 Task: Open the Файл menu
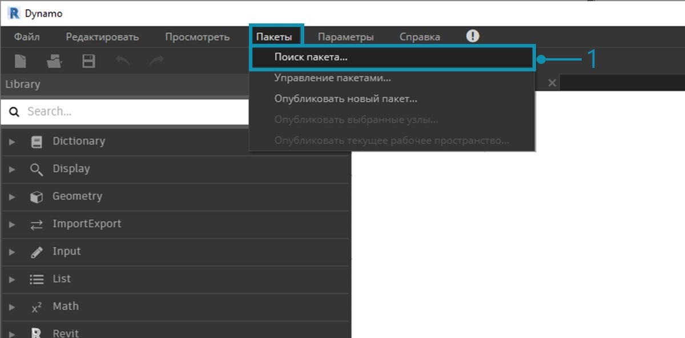[x=27, y=37]
